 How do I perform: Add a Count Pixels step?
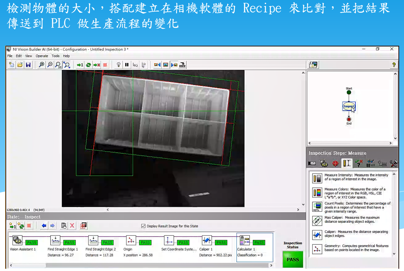pos(351,207)
